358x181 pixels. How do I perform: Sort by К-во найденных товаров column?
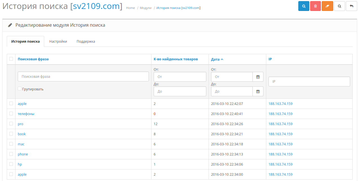click(x=176, y=59)
